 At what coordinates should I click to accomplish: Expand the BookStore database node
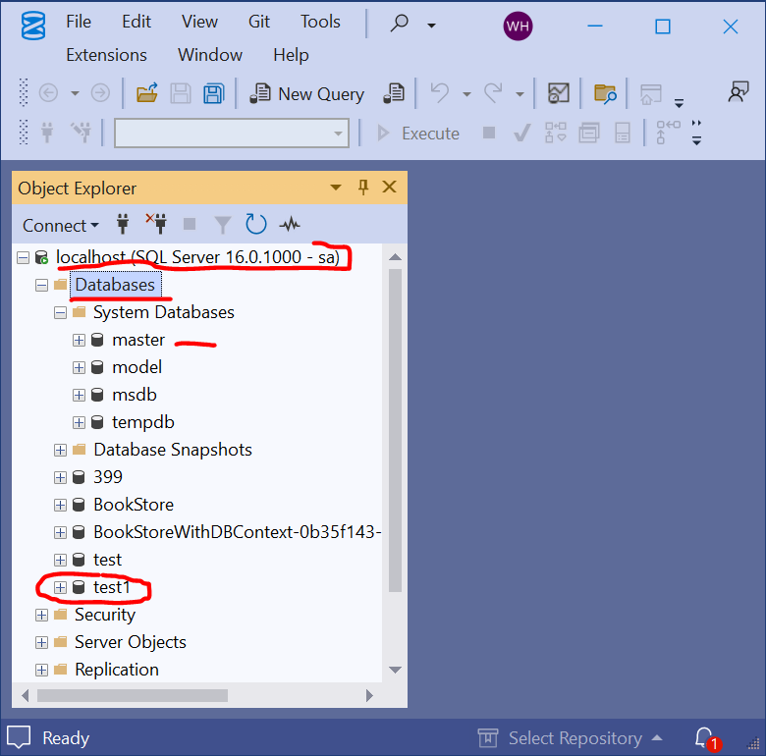[61, 505]
